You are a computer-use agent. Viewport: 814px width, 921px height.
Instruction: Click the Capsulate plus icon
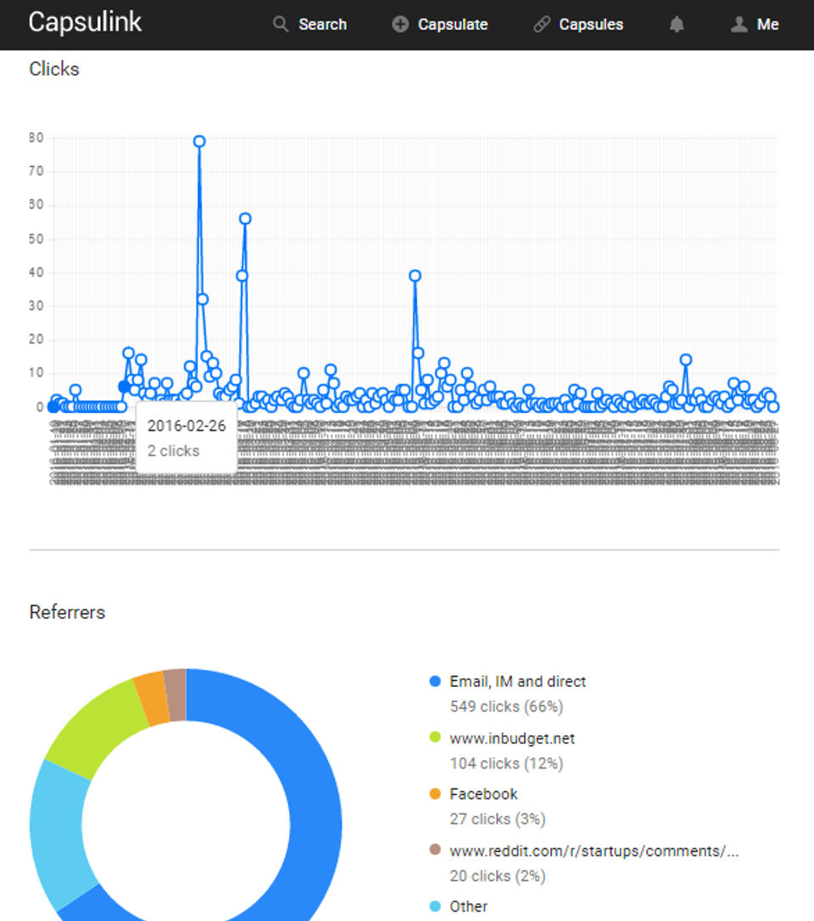[x=400, y=24]
